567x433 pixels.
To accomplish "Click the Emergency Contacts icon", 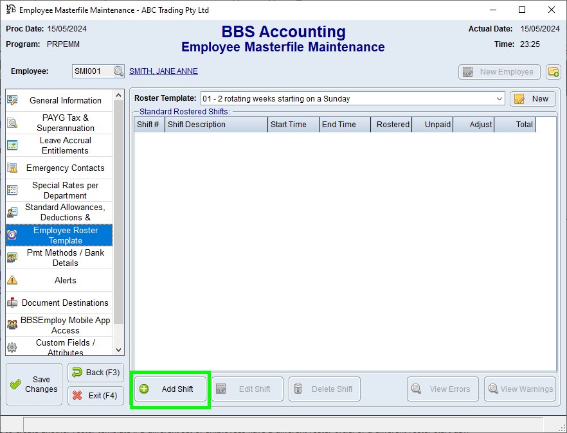I will 12,168.
